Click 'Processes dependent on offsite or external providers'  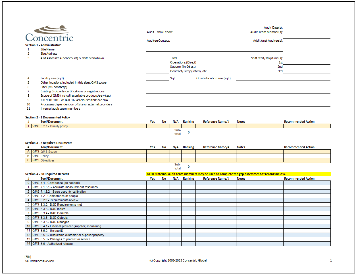pyautogui.click(x=76, y=104)
